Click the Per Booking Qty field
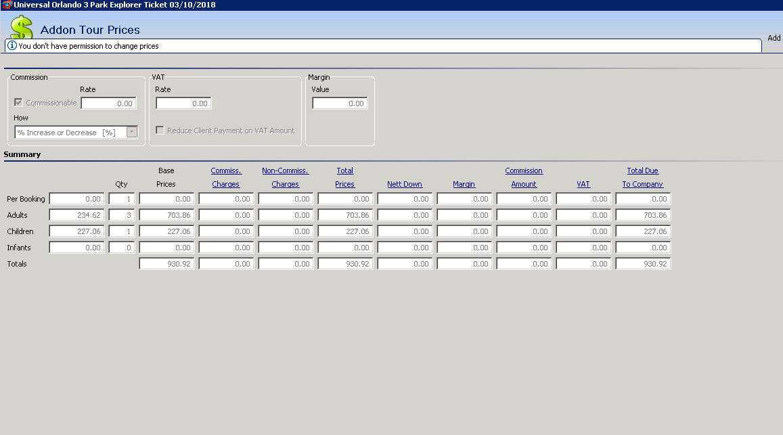 121,199
